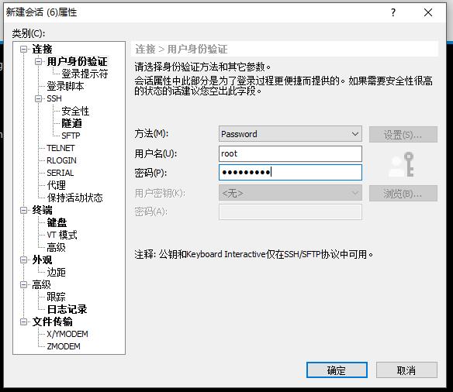Collapse the SSH tree node
This screenshot has width=453, height=392.
point(39,98)
